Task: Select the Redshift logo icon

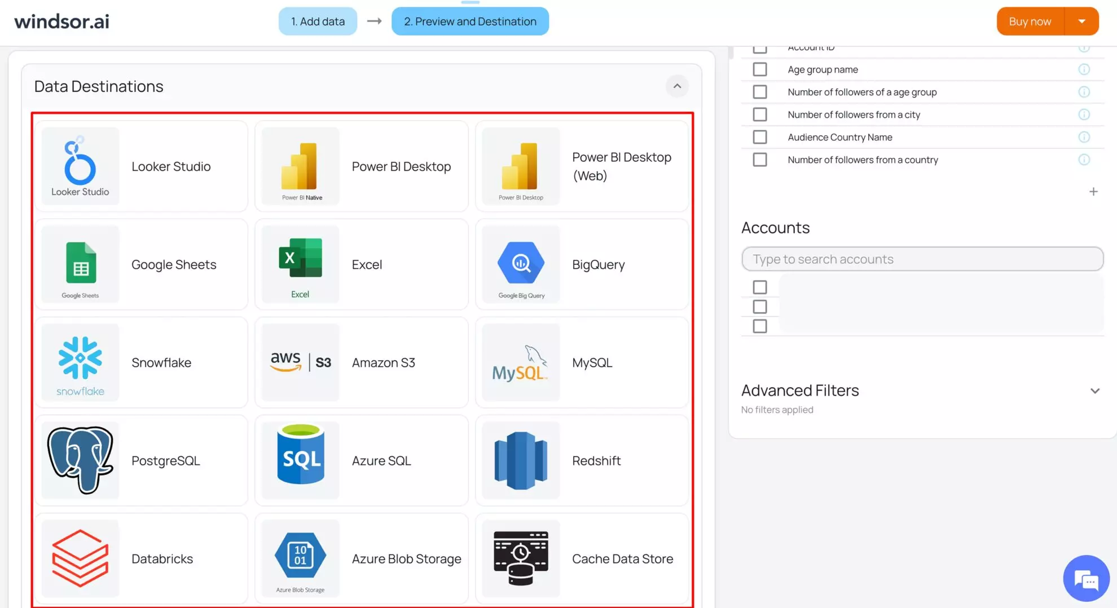Action: point(521,460)
